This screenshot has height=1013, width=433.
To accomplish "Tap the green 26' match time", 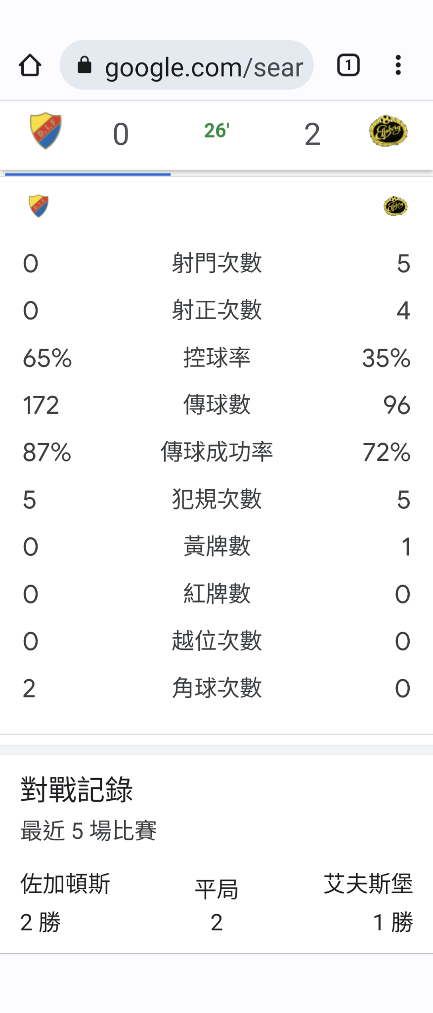I will point(216,131).
